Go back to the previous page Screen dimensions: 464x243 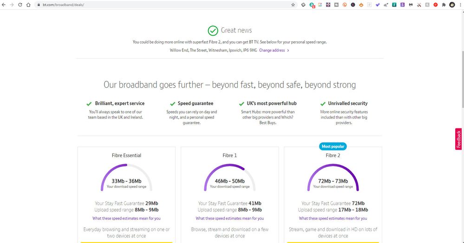tap(5, 5)
